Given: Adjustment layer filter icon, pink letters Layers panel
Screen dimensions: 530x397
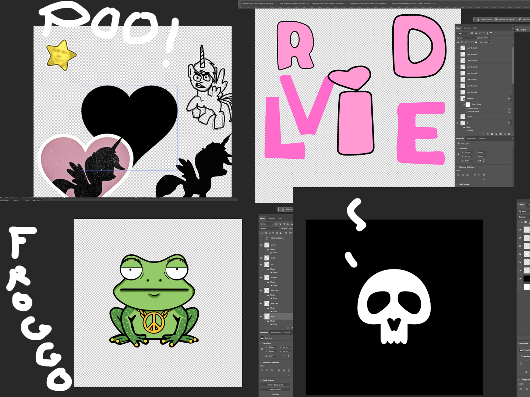Looking at the screenshot, I should click(x=476, y=33).
